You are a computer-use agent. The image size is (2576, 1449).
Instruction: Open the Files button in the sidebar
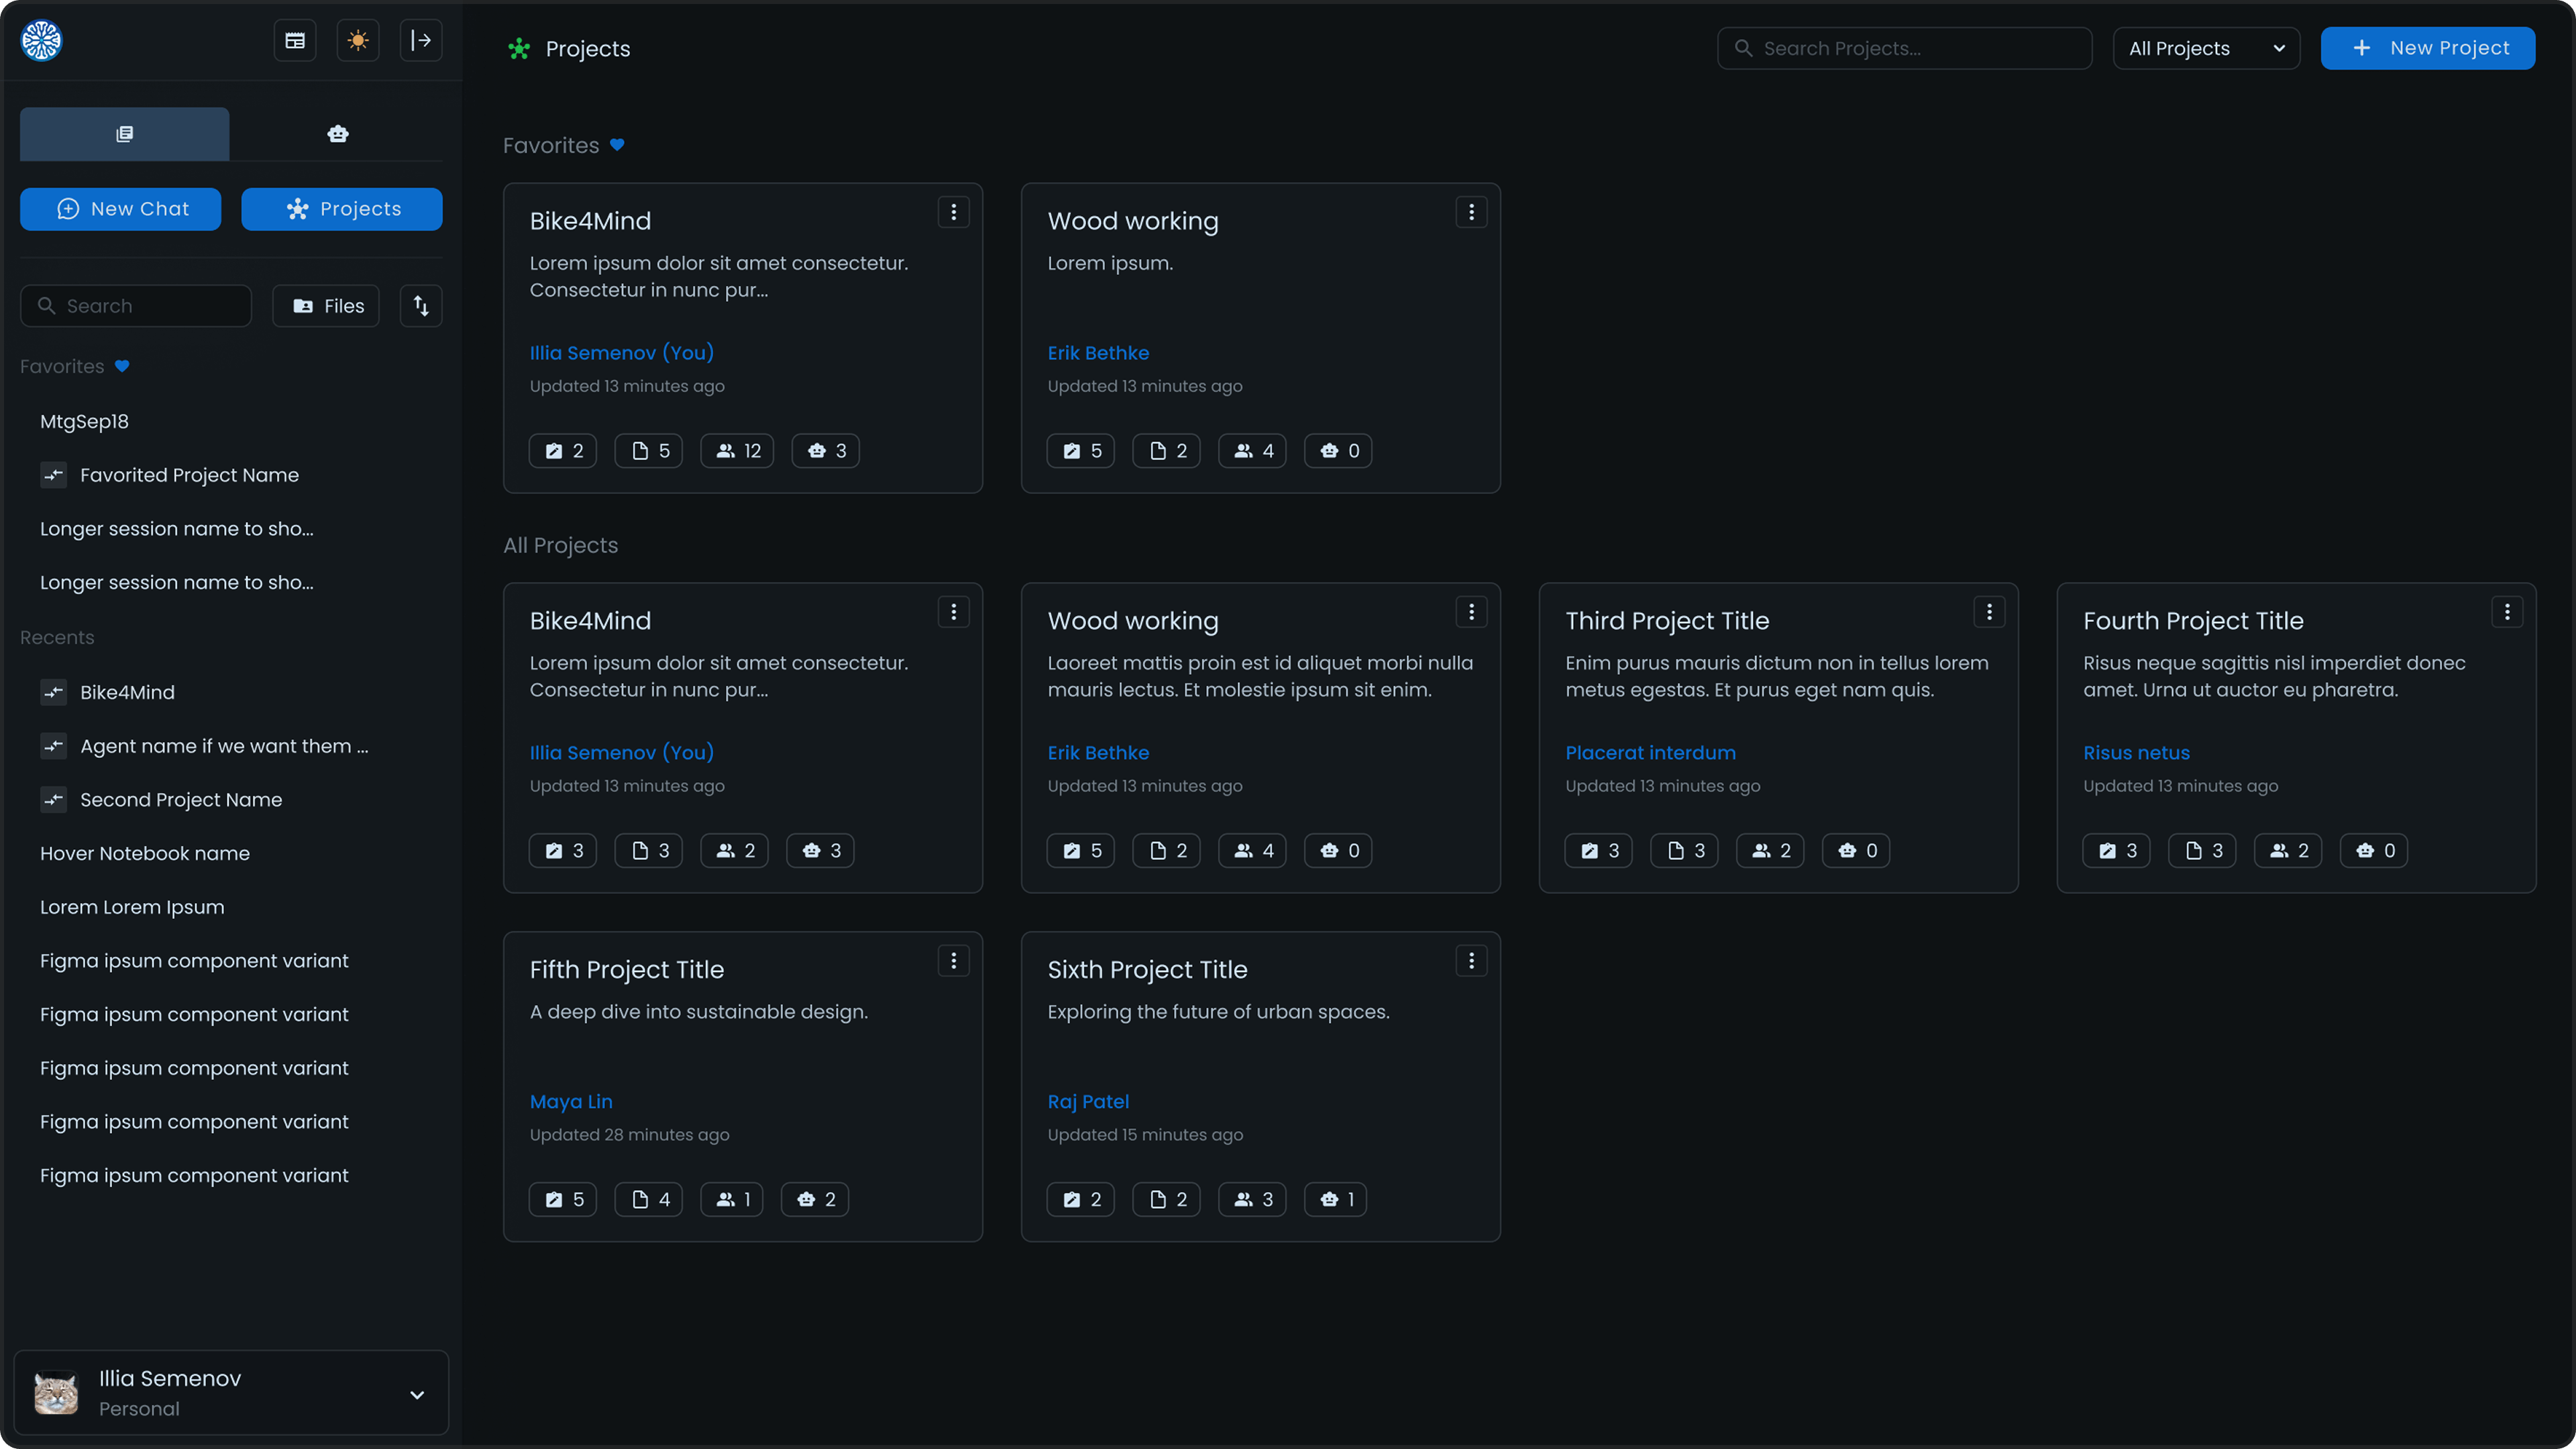[x=326, y=306]
